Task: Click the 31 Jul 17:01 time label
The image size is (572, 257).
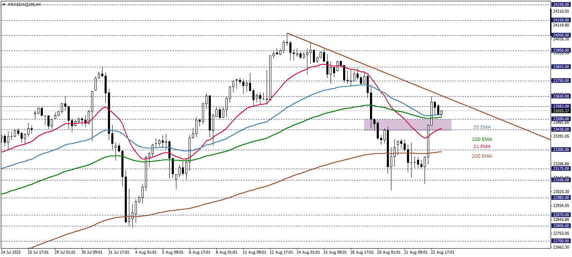Action: (x=118, y=253)
